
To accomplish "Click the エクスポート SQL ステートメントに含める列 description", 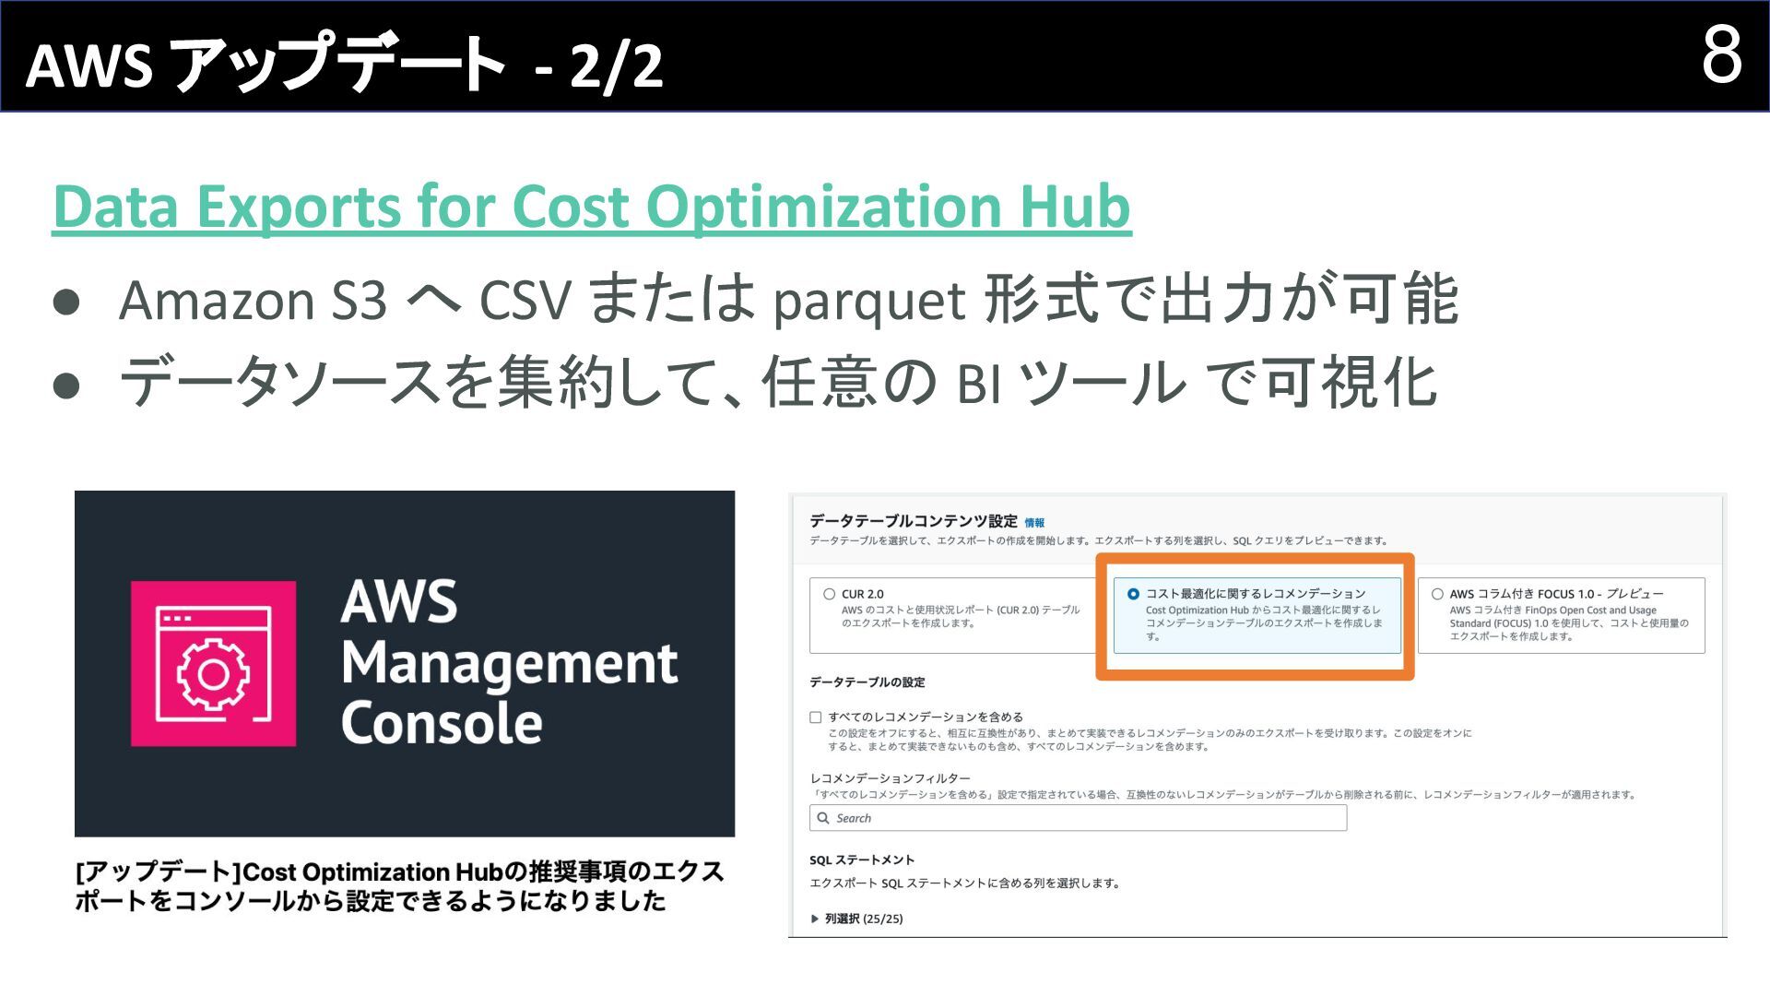I will 964,883.
